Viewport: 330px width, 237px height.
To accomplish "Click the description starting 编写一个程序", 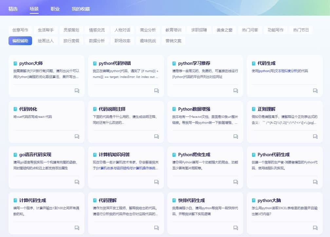I will tap(46, 211).
